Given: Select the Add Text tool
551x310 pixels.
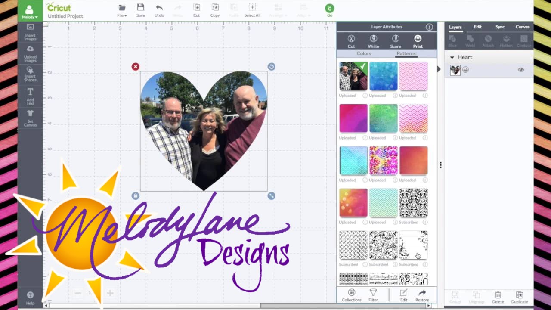Looking at the screenshot, I should [30, 96].
